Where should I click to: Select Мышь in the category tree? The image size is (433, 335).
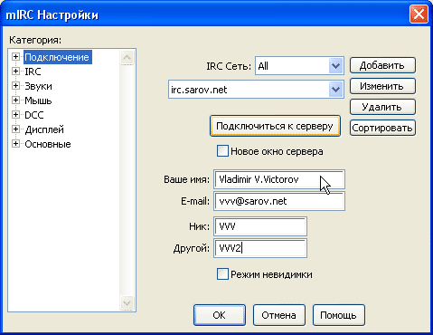pos(38,100)
